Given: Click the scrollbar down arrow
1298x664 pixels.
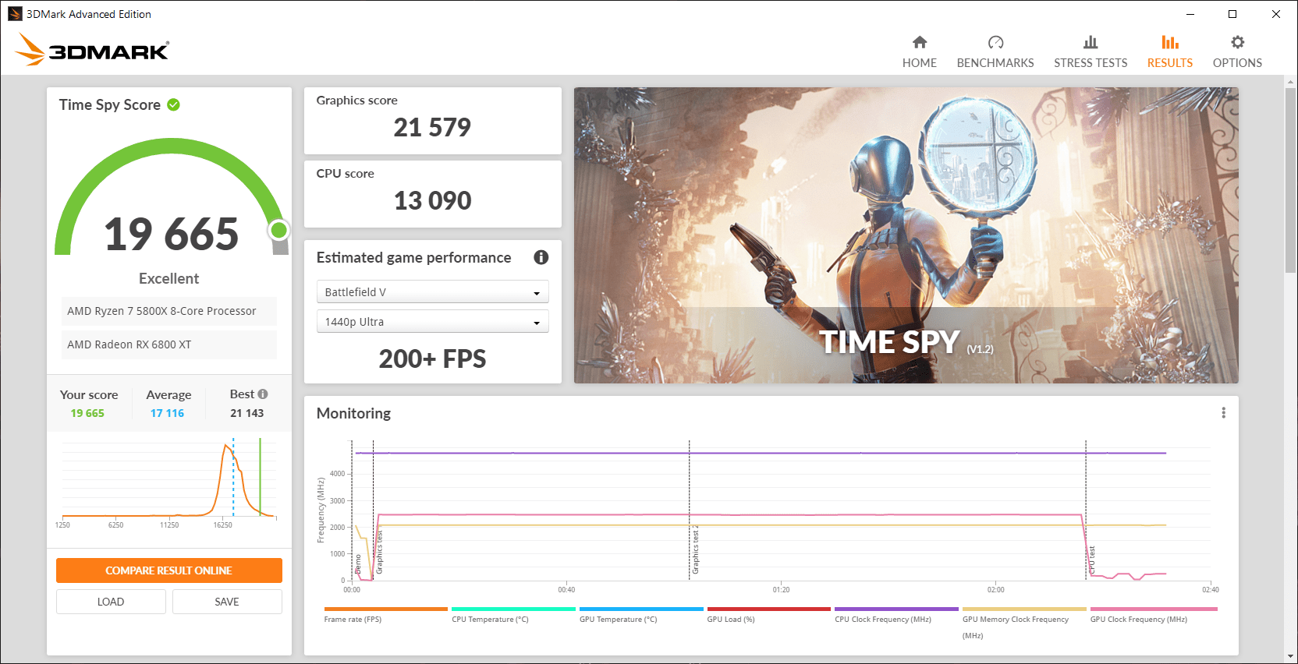Looking at the screenshot, I should [1290, 656].
